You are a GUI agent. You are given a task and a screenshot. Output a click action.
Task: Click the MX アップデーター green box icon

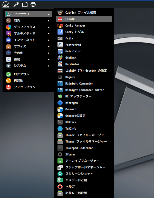pos(60,96)
